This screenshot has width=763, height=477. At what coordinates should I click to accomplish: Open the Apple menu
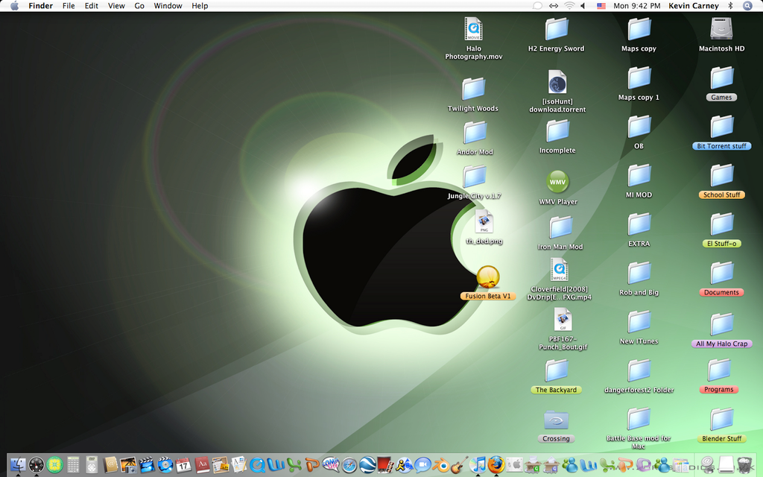[x=15, y=6]
